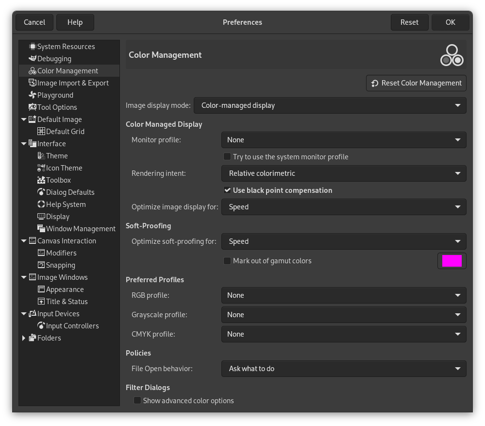485x426 pixels.
Task: Click the Window Management icon
Action: 41,229
